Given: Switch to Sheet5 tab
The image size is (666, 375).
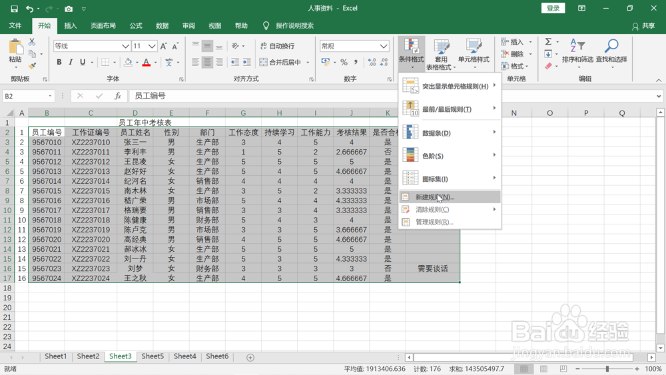Looking at the screenshot, I should 153,356.
